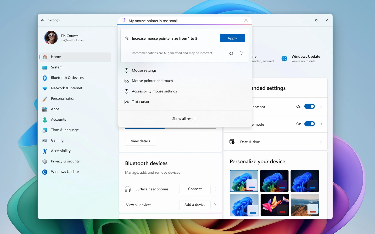Expand the Date & time chevron
Screen dimensions: 375x234
(321, 142)
